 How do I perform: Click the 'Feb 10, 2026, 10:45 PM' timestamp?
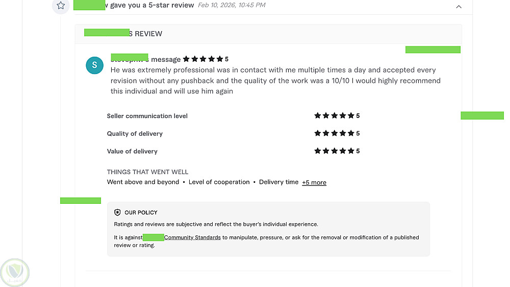(x=232, y=5)
